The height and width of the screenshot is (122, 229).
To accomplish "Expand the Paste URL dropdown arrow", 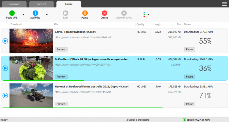I will [23, 15].
